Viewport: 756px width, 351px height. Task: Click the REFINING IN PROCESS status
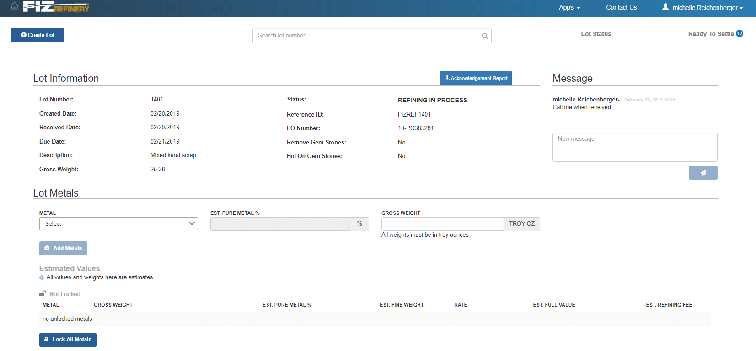pos(433,100)
